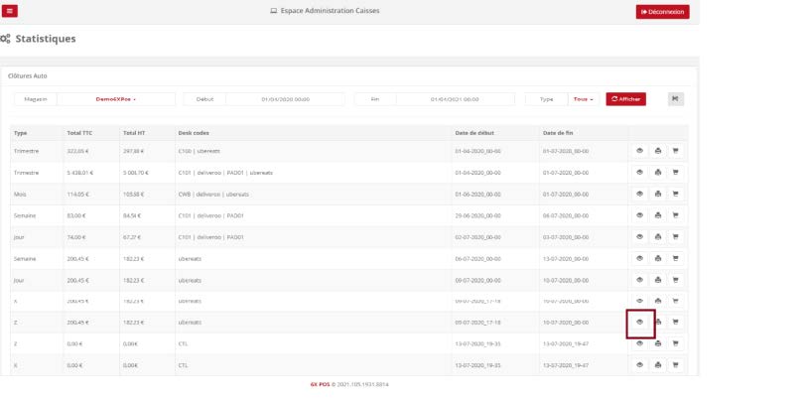806x399 pixels.
Task: Open the Type Tous dropdown
Action: pyautogui.click(x=582, y=99)
